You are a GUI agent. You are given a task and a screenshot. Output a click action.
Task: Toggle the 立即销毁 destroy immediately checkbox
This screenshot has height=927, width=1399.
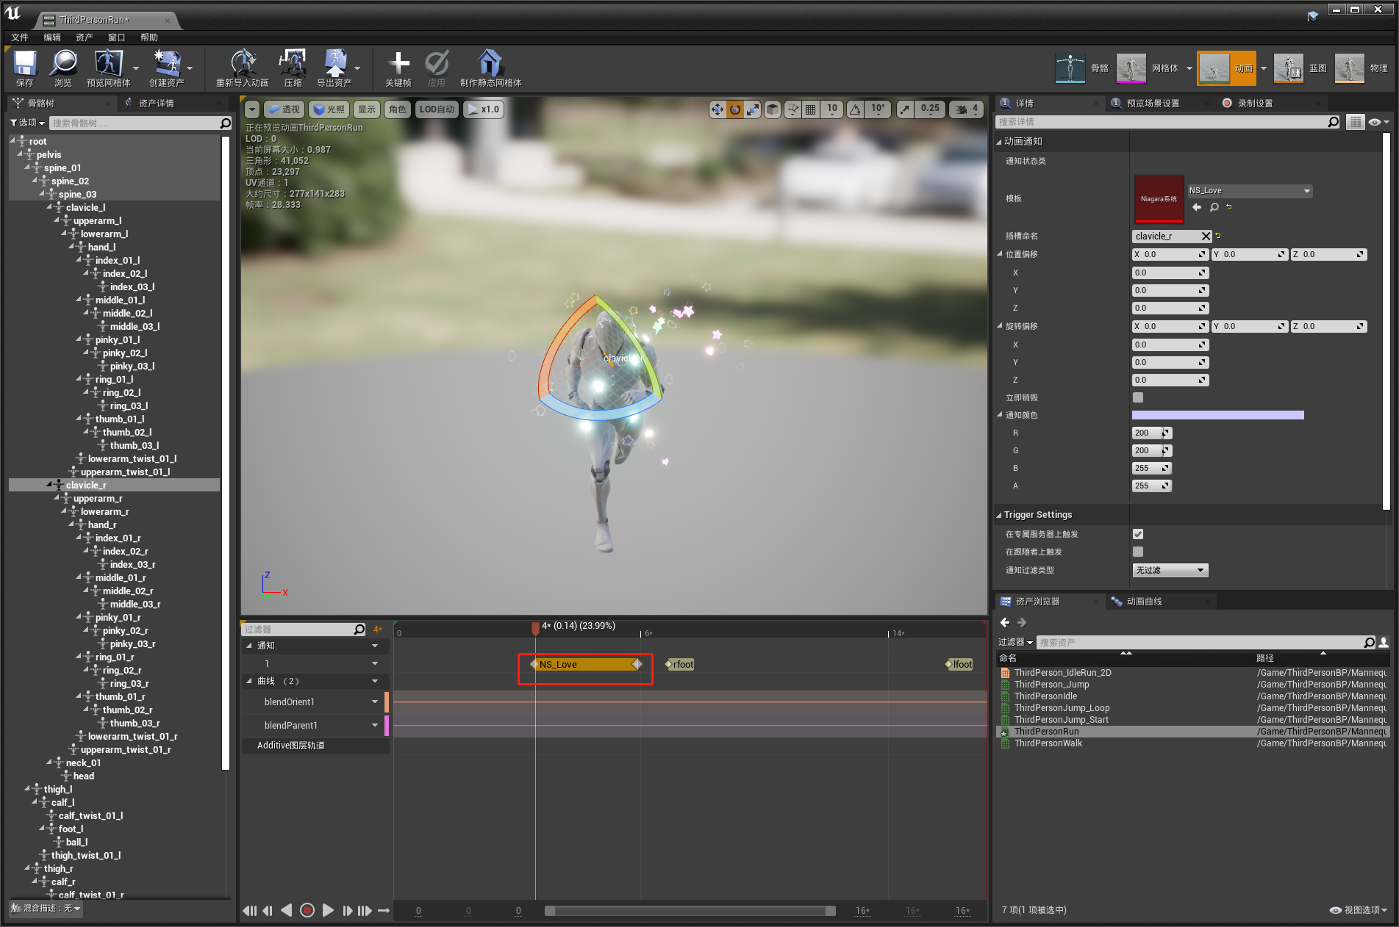pos(1138,397)
